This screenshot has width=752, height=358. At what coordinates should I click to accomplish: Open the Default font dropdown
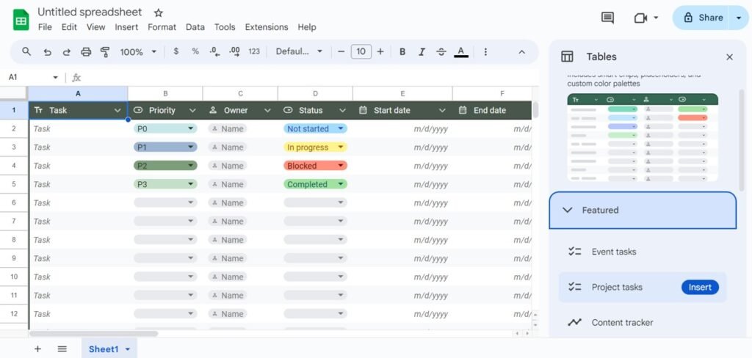point(300,51)
